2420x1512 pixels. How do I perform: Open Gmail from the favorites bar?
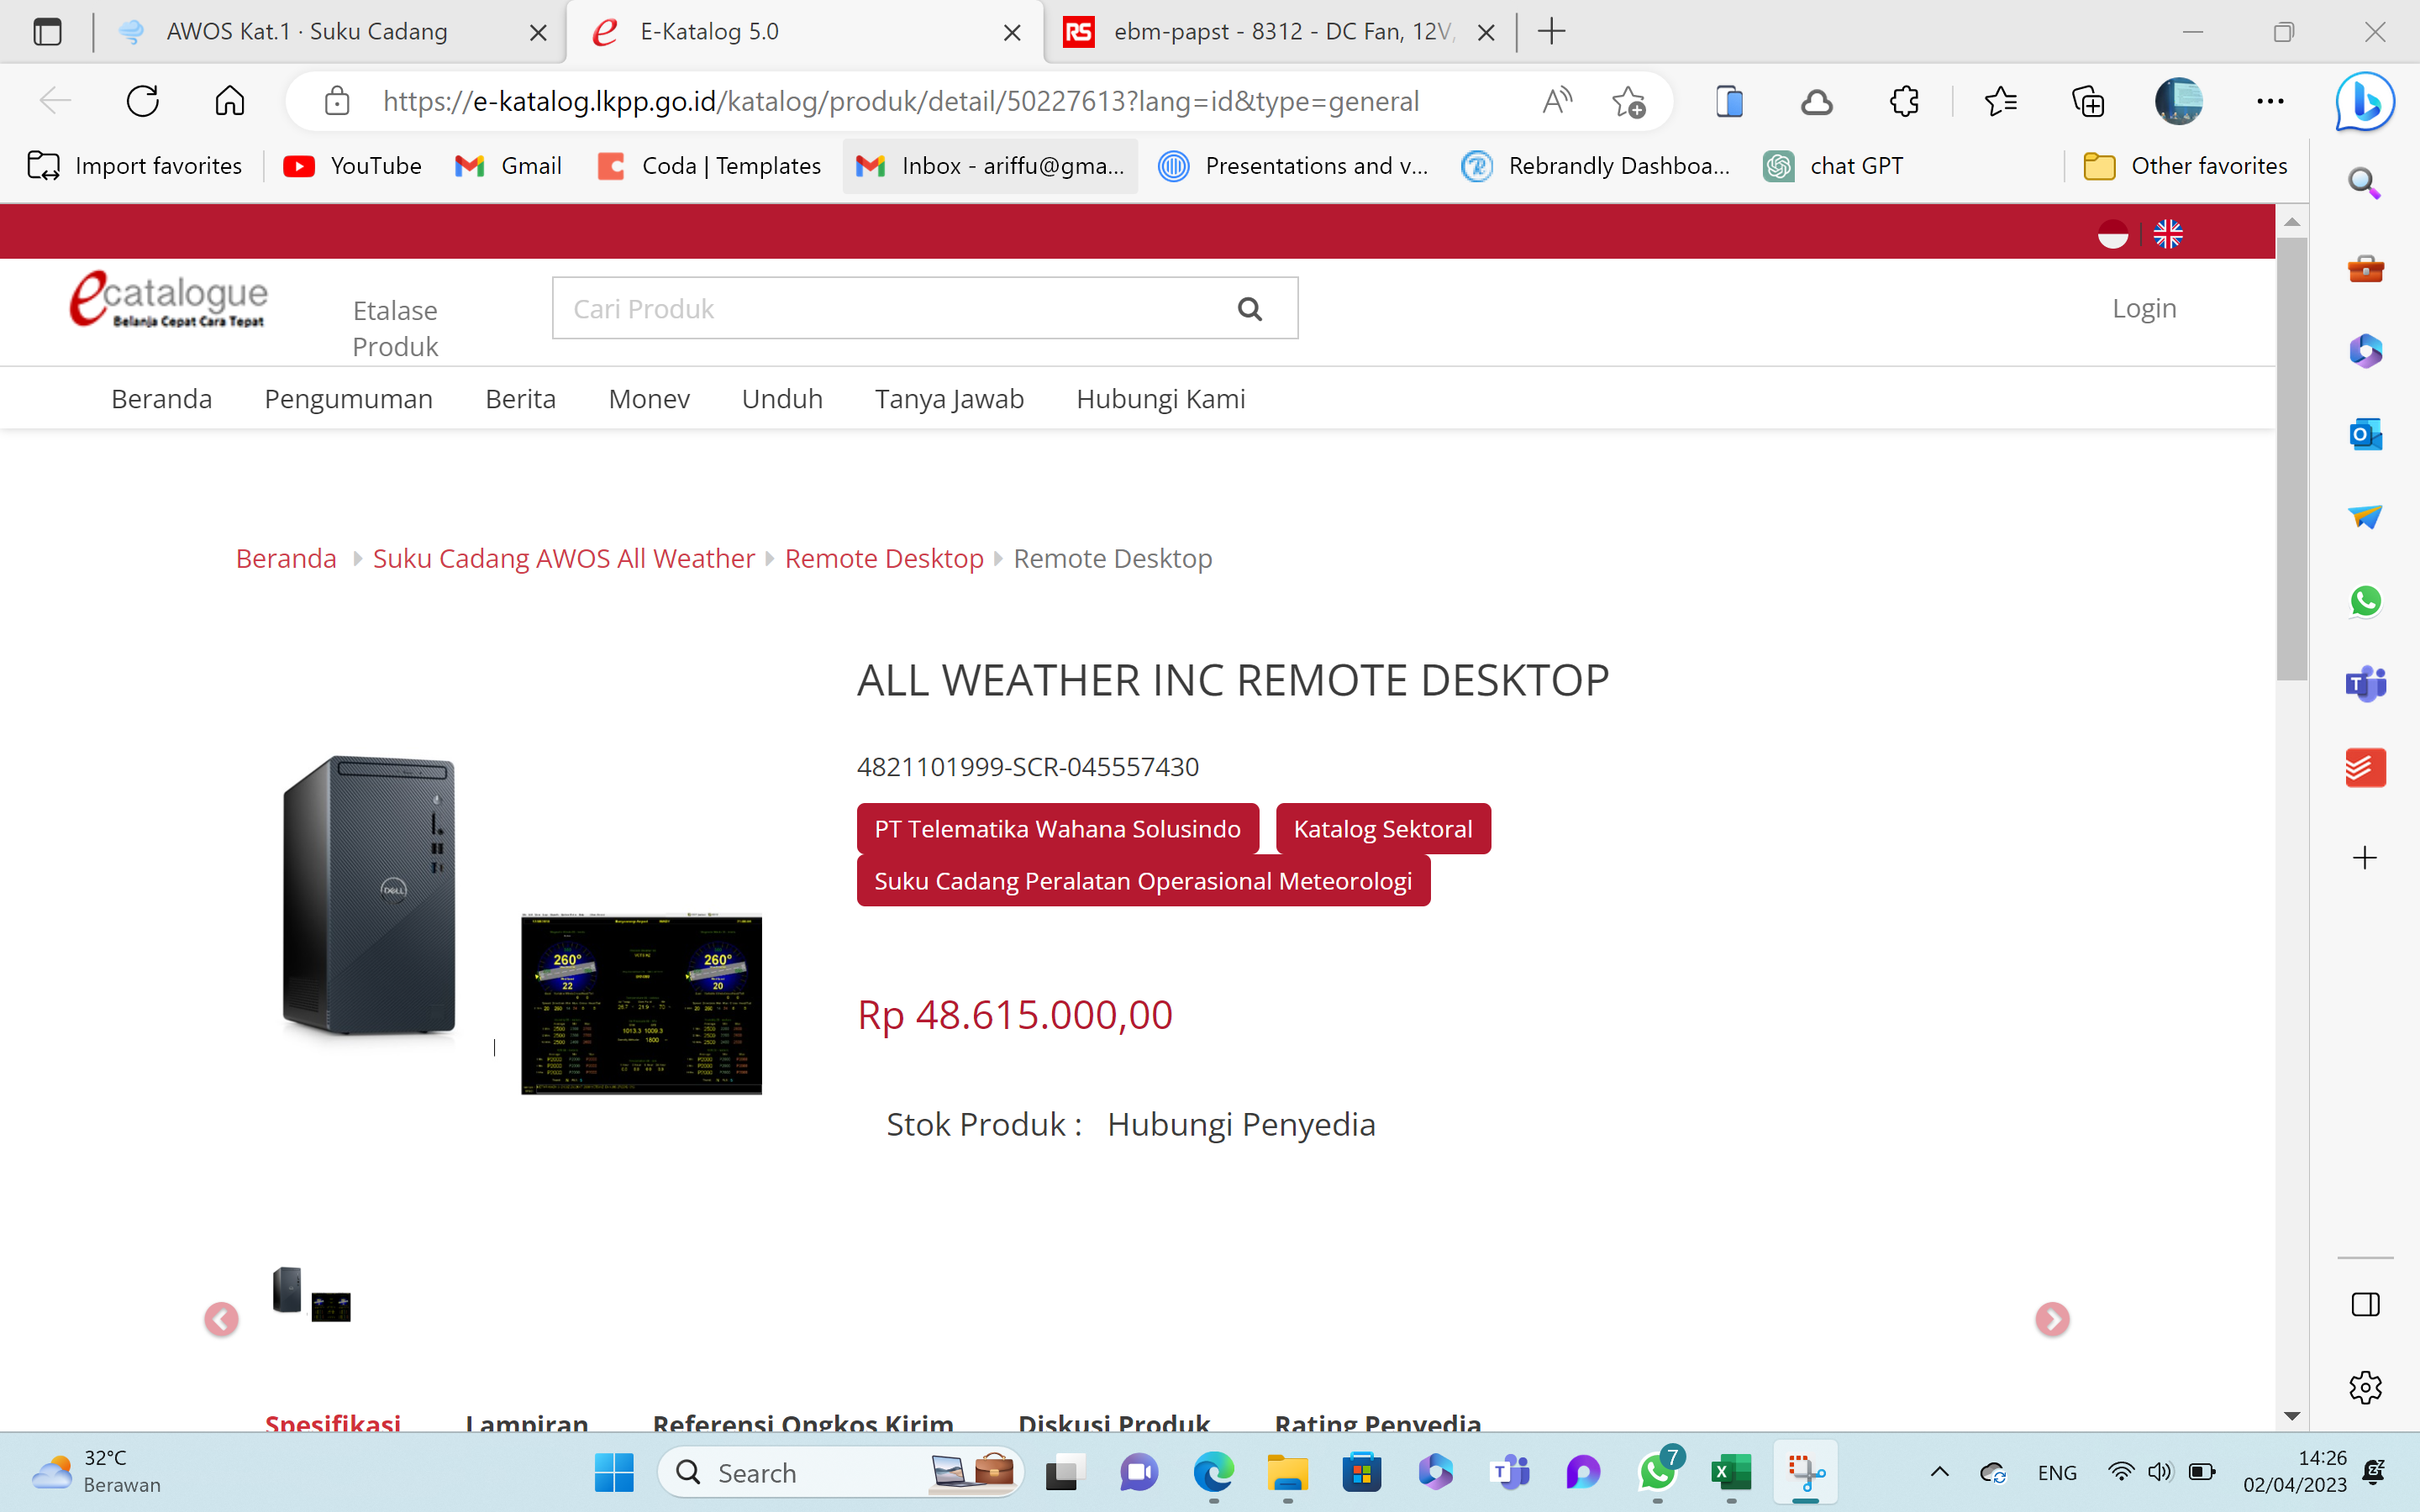pyautogui.click(x=508, y=166)
